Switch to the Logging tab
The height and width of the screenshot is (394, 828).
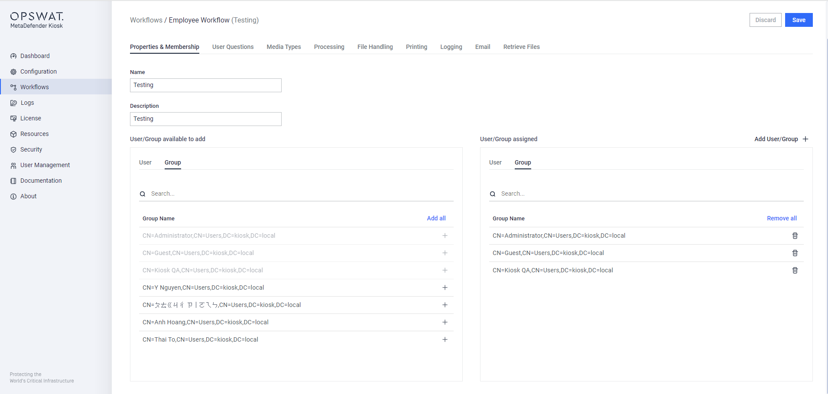coord(451,47)
